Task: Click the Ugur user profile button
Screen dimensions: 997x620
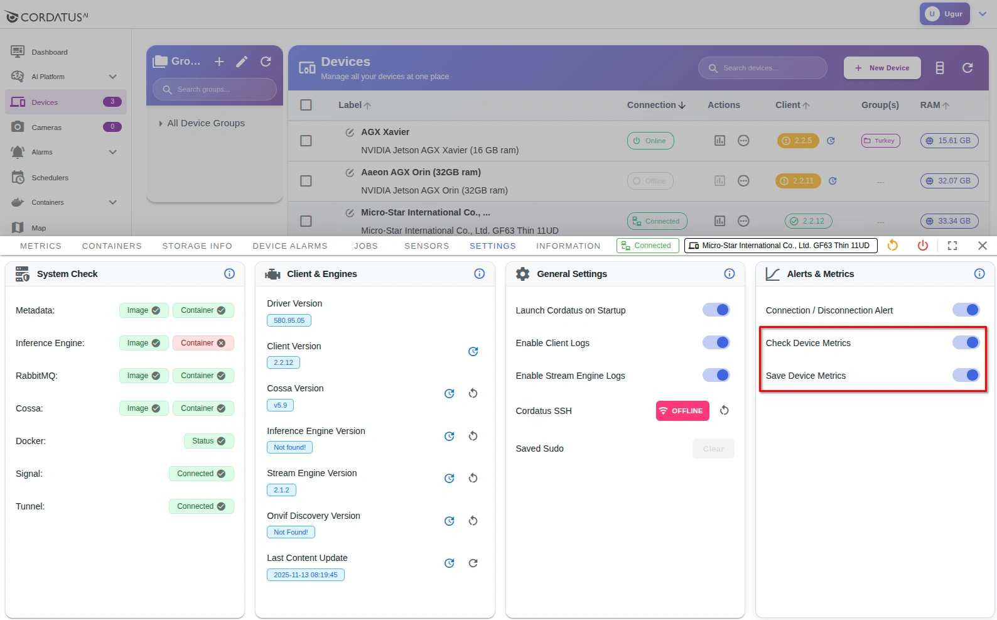Action: click(945, 14)
